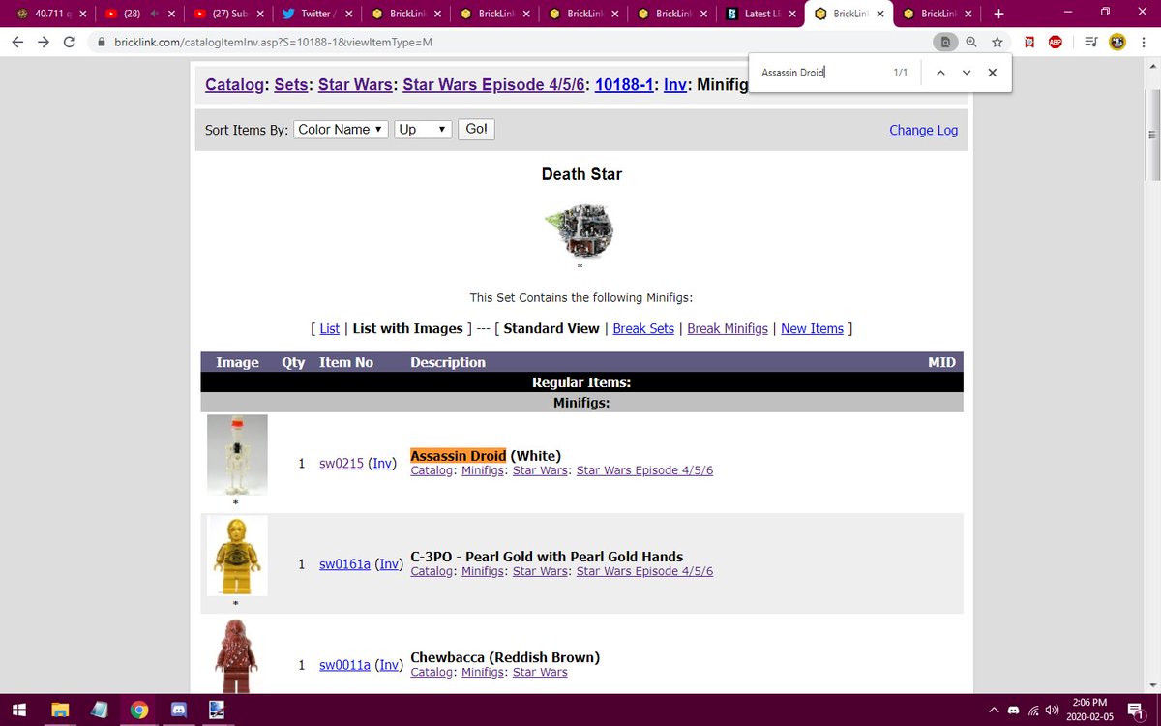
Task: Open the zoom magnifier control
Action: [970, 43]
